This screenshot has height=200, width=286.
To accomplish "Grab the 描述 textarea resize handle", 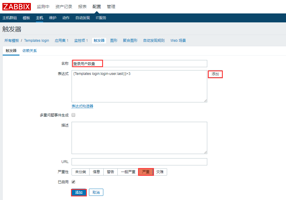I will 205,152.
